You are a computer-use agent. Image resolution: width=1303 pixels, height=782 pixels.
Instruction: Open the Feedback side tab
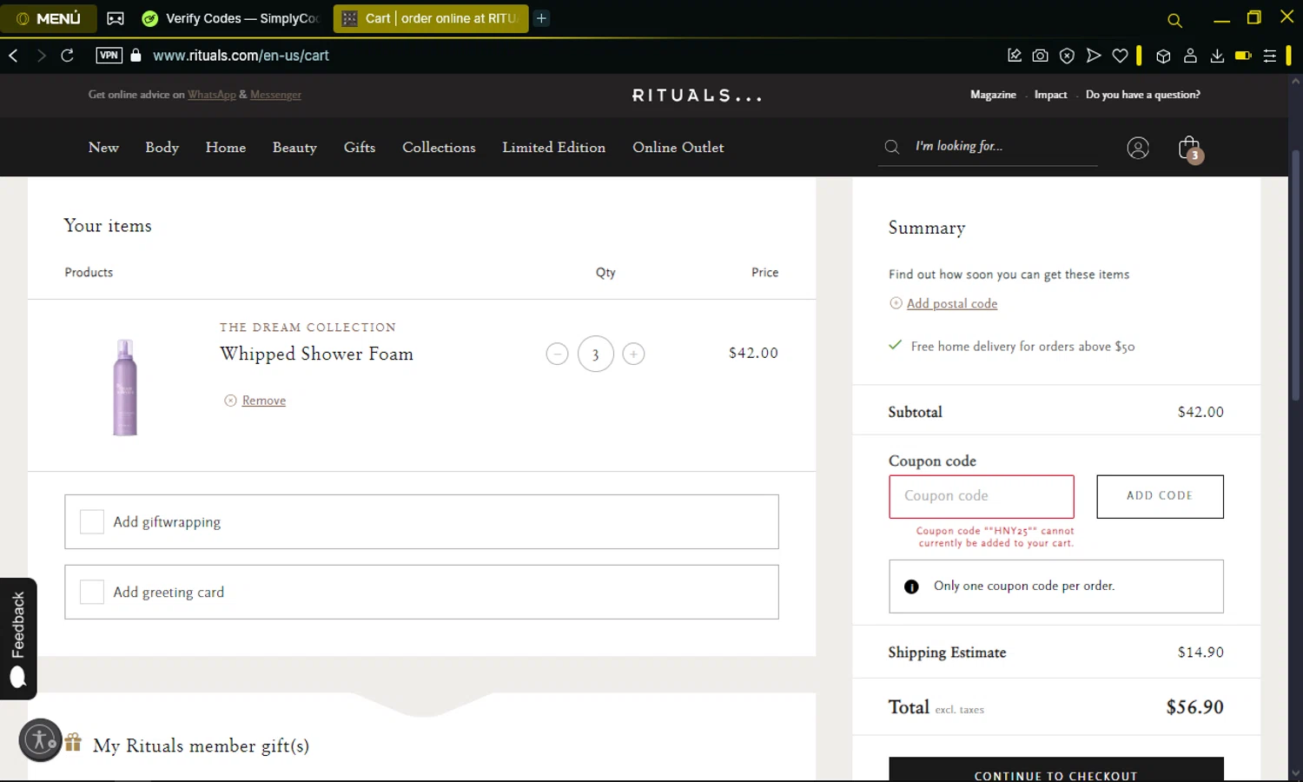click(18, 639)
